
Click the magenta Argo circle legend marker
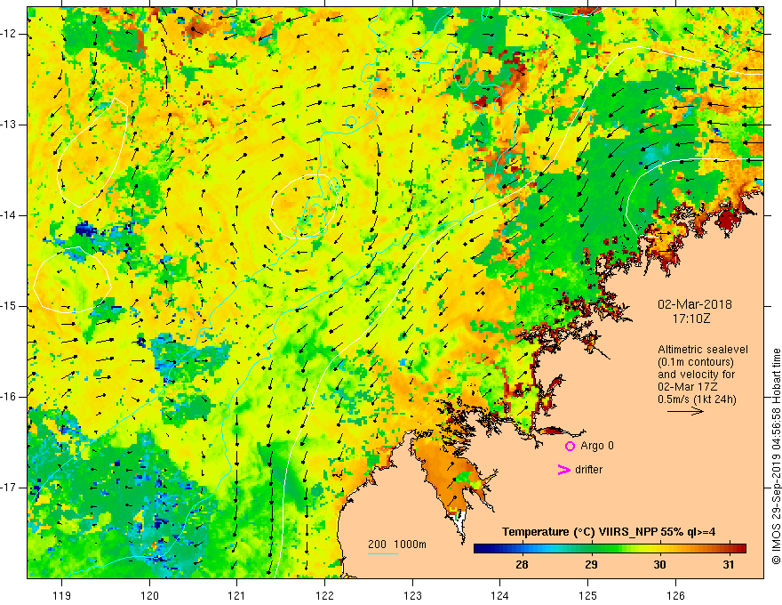570,446
